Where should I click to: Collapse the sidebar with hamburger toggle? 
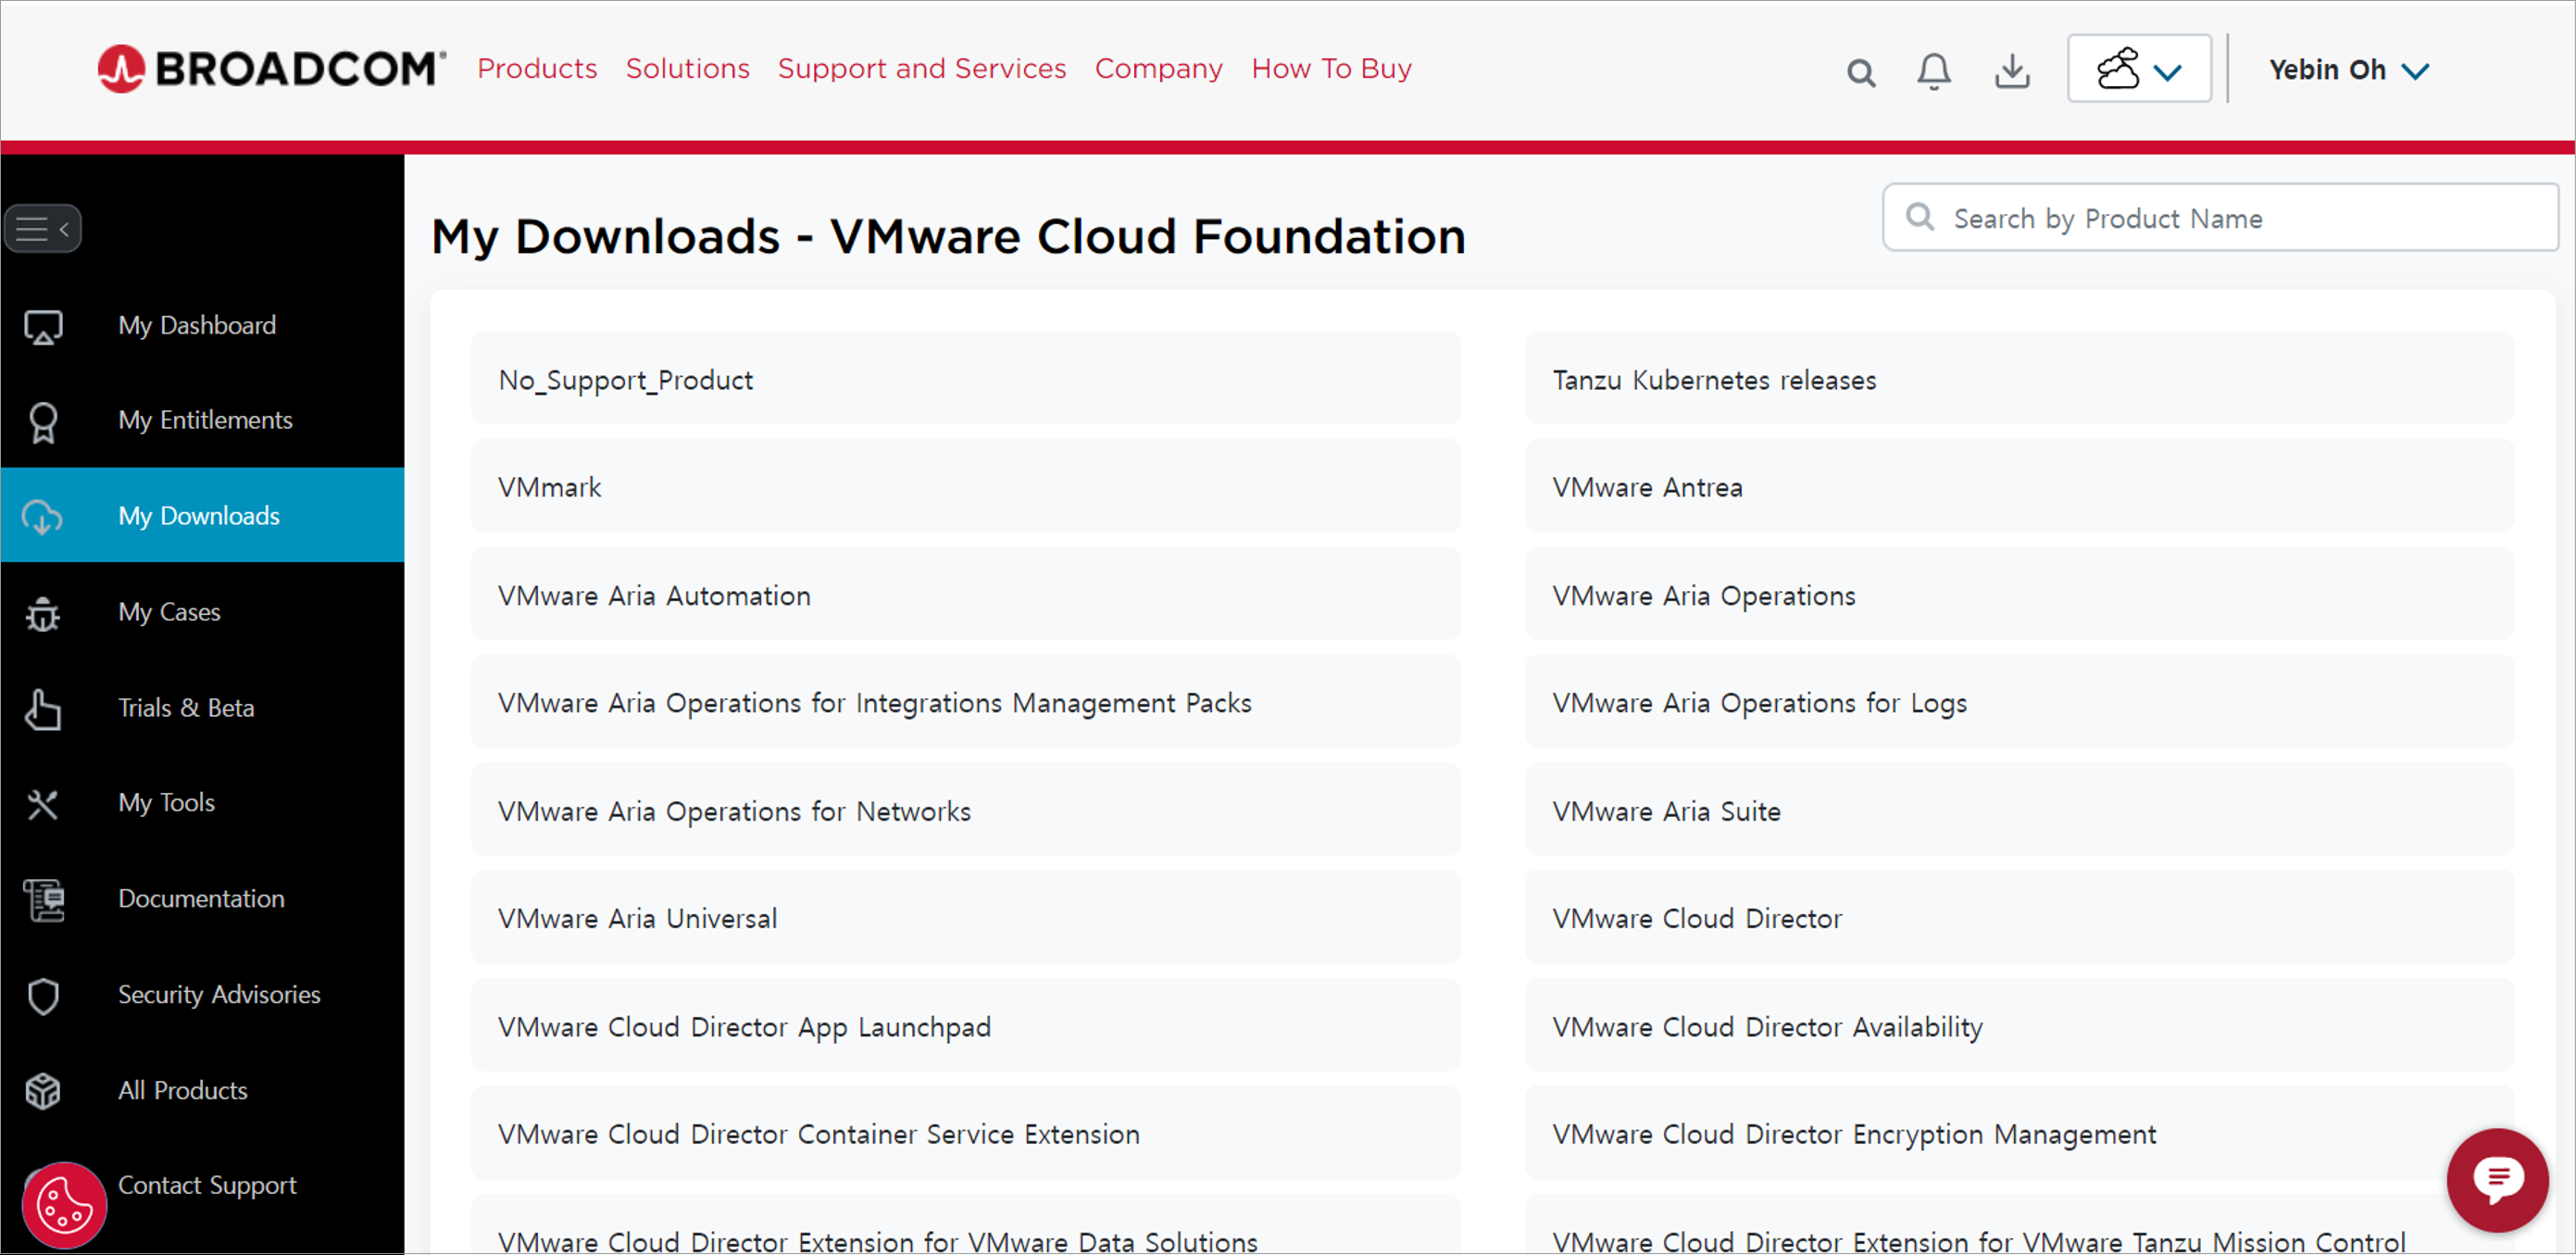click(43, 229)
